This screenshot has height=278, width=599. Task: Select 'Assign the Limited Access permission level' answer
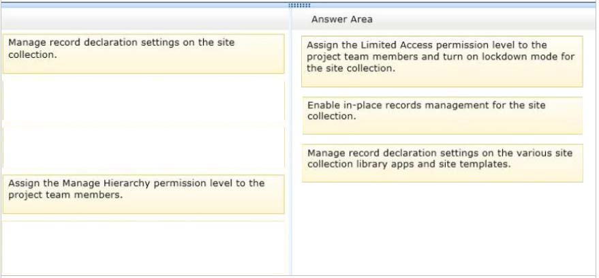pyautogui.click(x=442, y=61)
